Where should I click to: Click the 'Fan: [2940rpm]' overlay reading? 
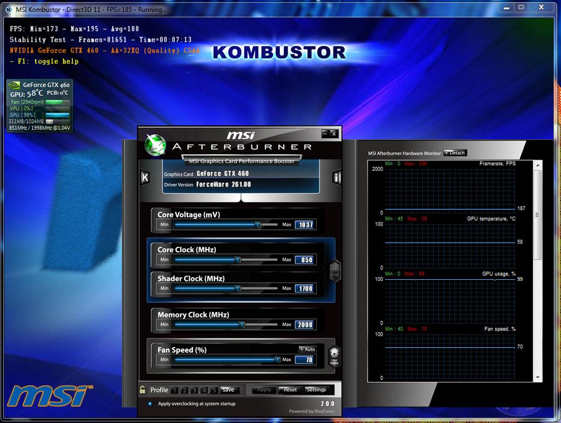tap(27, 102)
